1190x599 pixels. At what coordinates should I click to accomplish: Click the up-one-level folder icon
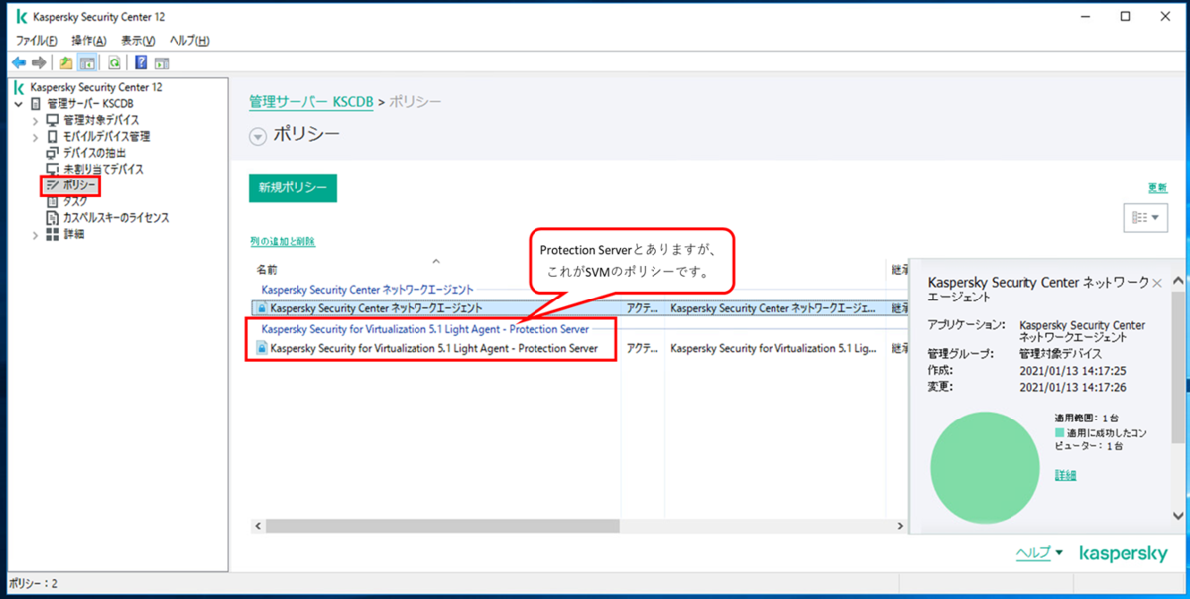[66, 62]
